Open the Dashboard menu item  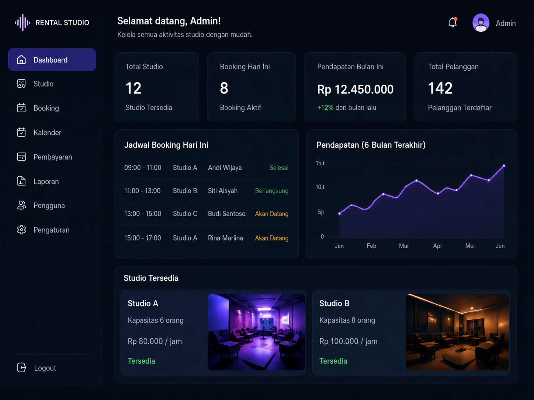52,60
